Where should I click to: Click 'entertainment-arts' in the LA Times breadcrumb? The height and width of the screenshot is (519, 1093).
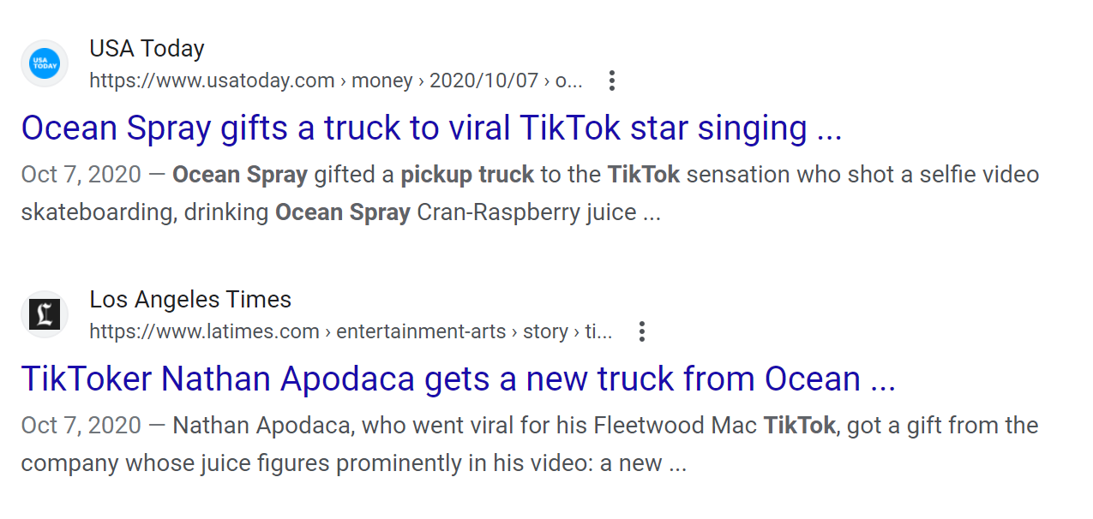(421, 331)
